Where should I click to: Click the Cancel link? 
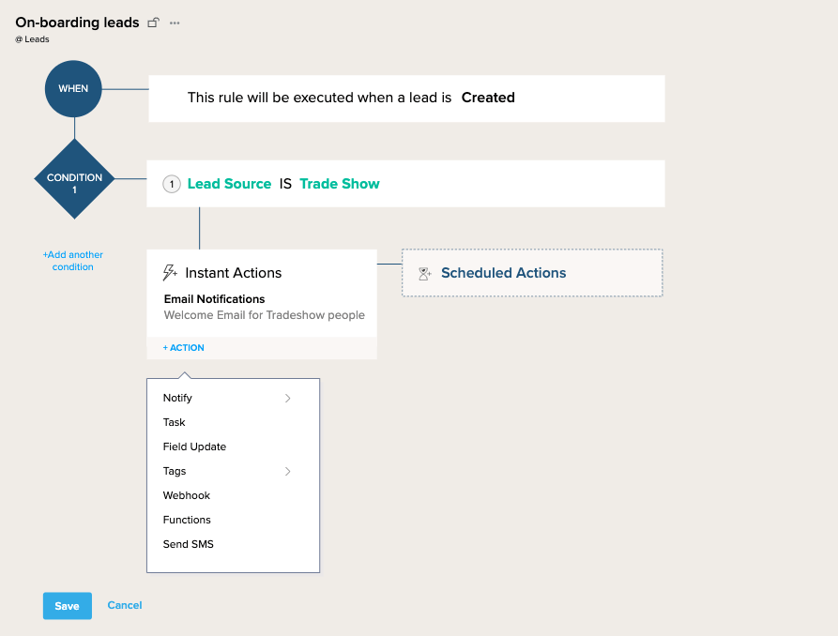[125, 605]
